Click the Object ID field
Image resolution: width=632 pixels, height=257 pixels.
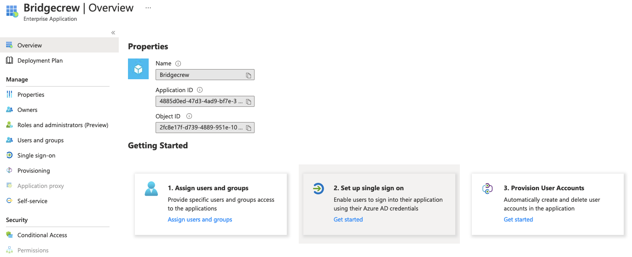click(x=205, y=127)
